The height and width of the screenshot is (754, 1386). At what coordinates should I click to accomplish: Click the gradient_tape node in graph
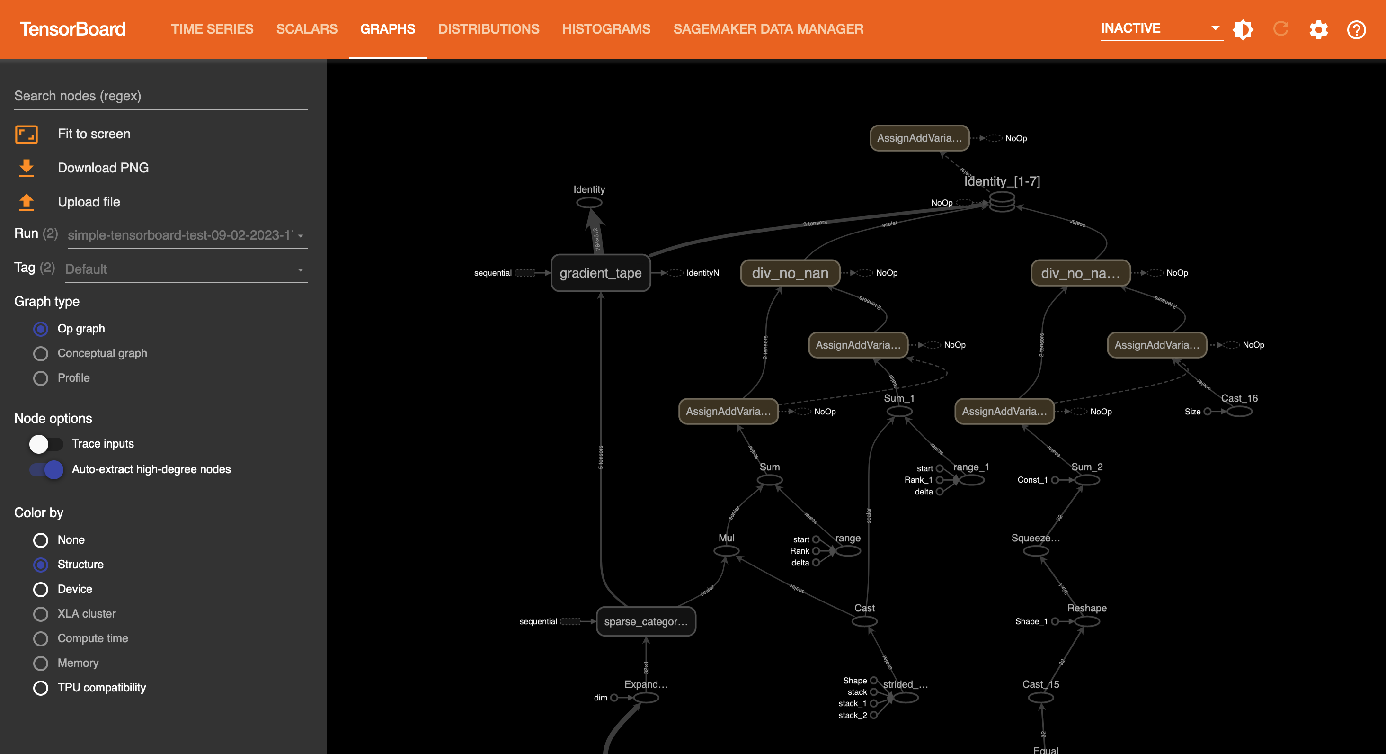coord(604,272)
